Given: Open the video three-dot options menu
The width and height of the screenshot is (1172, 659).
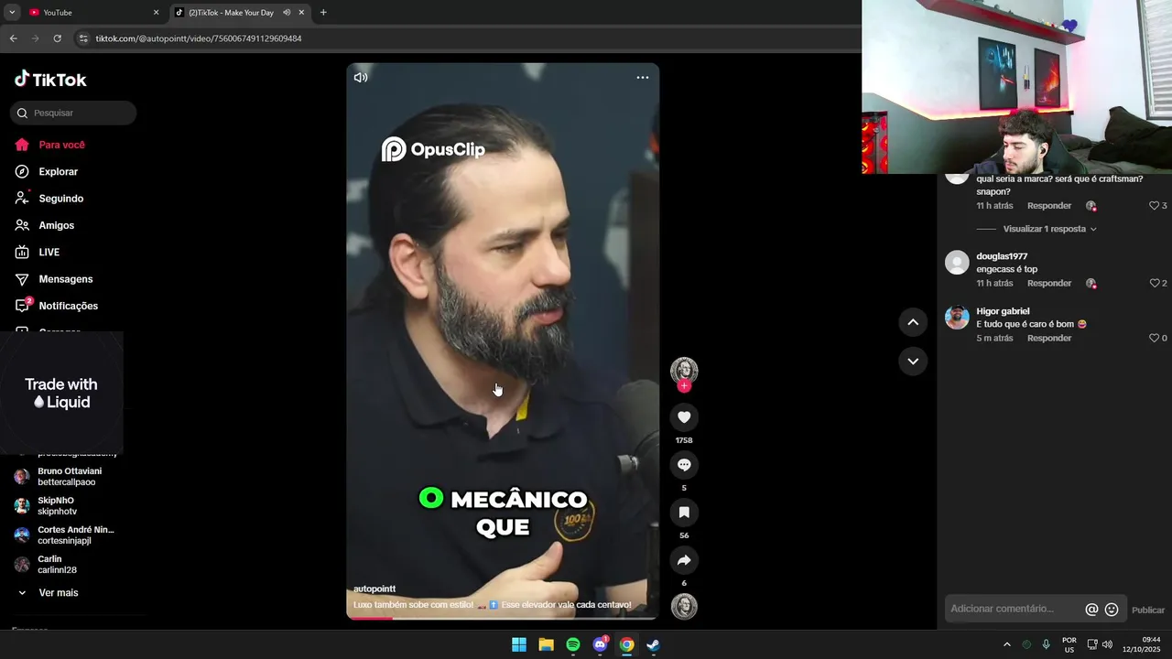Looking at the screenshot, I should pyautogui.click(x=643, y=78).
